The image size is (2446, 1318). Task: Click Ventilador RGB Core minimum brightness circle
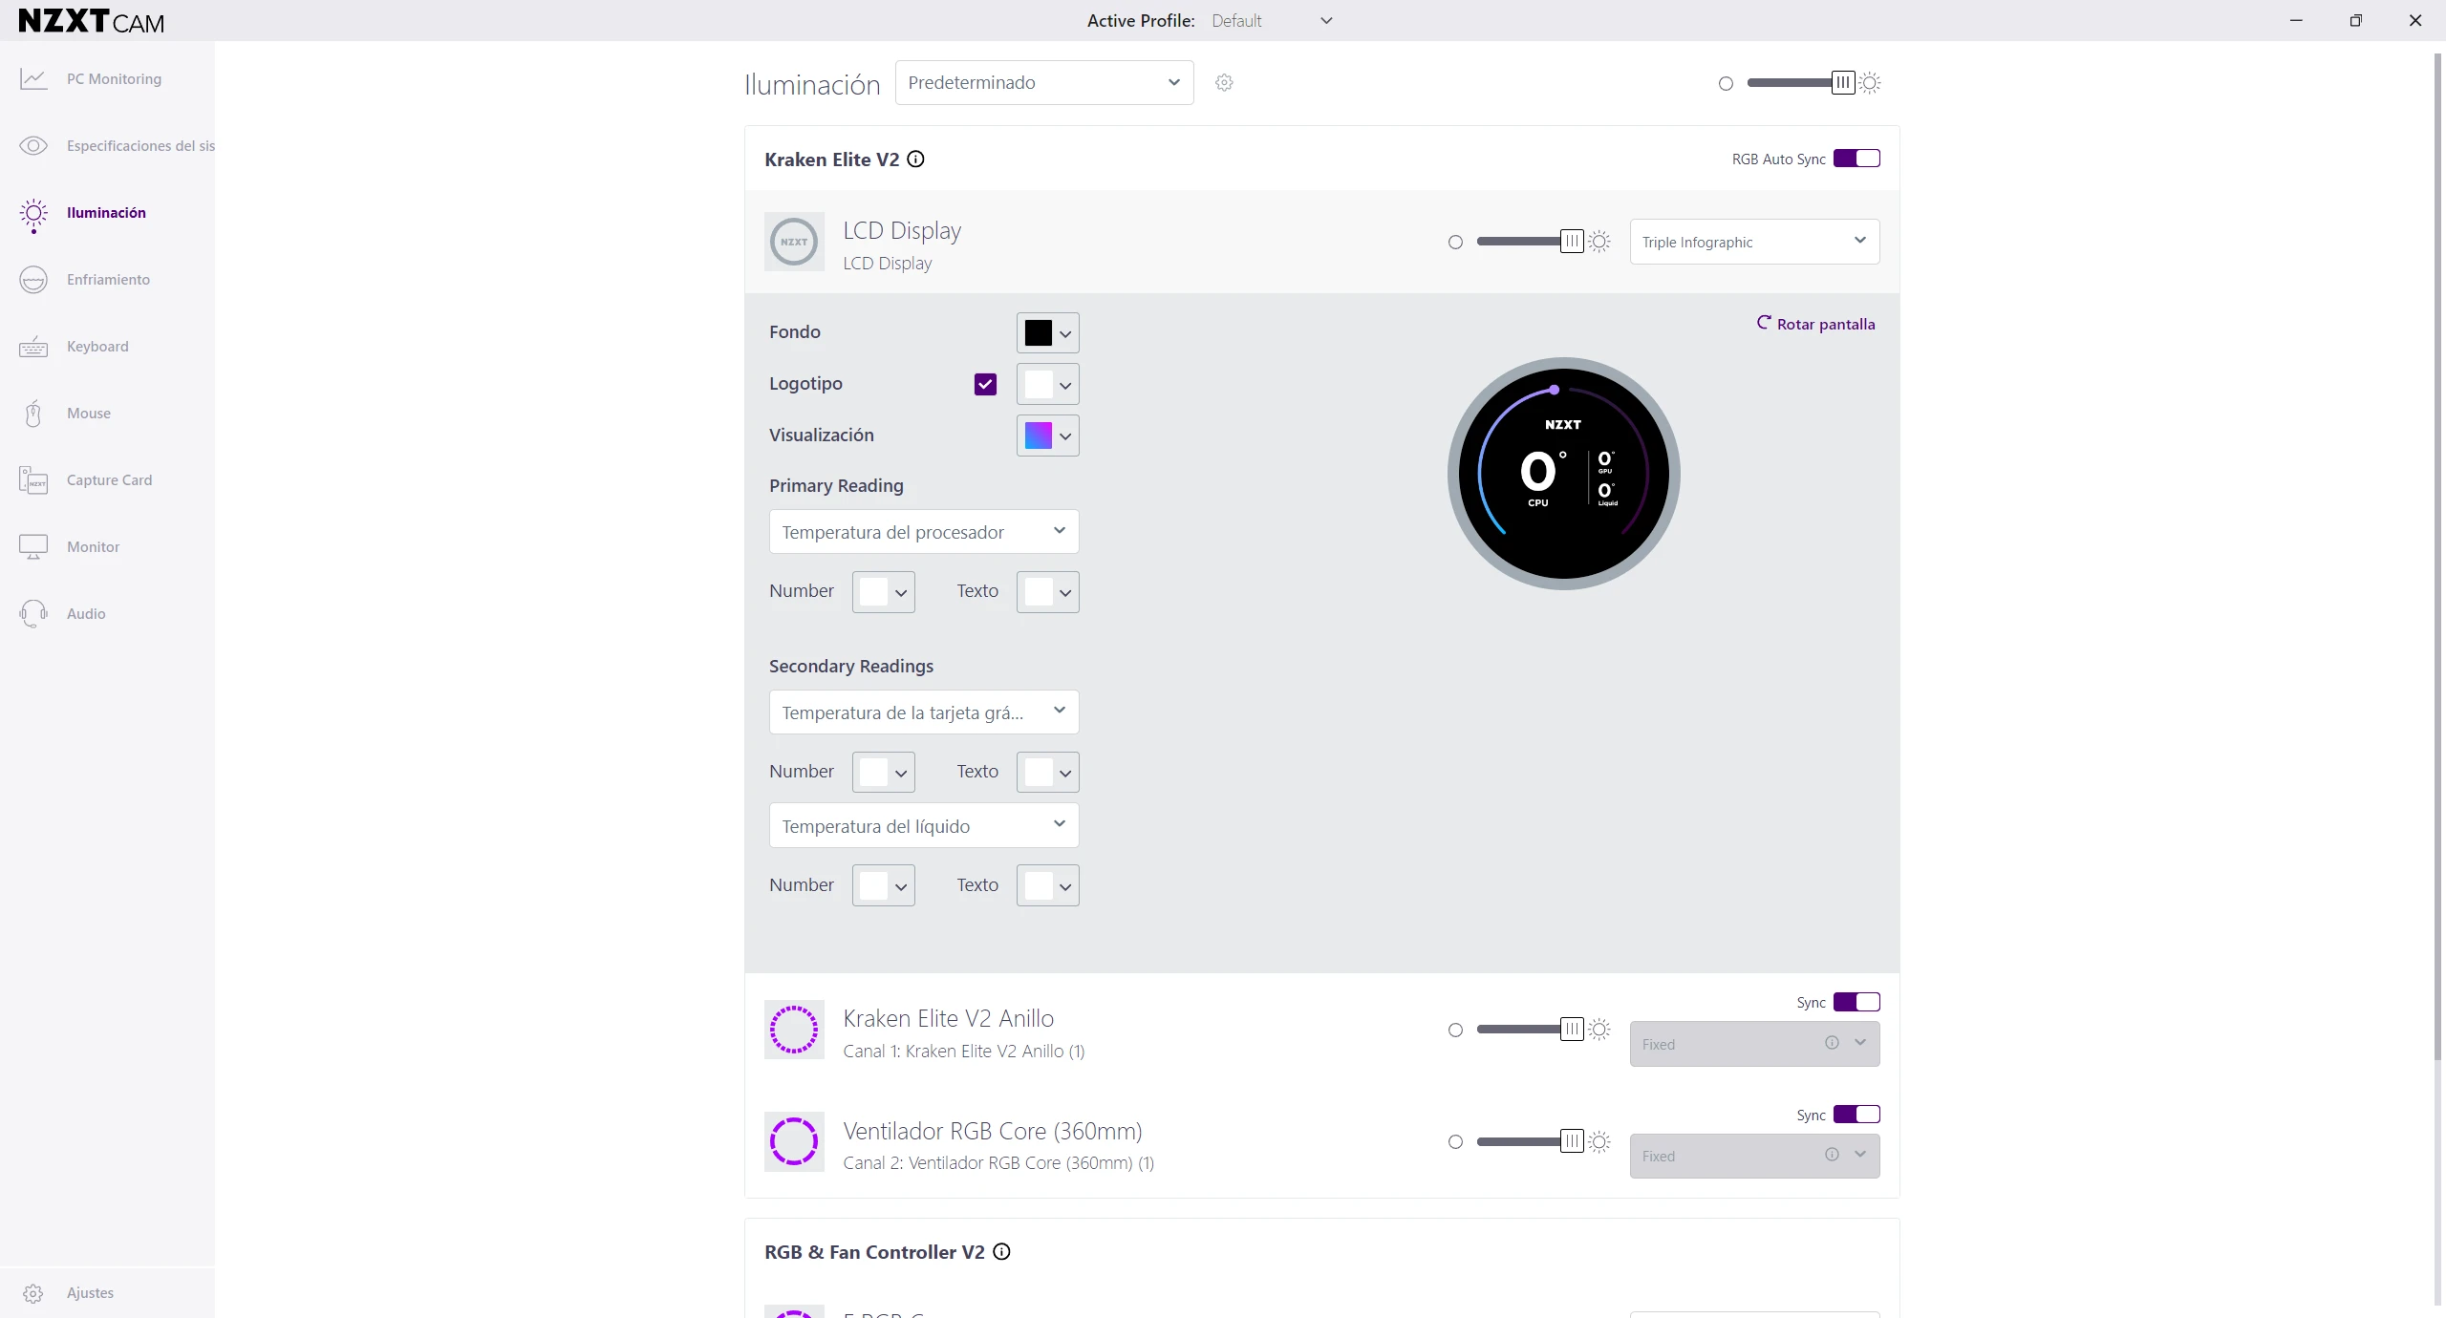pyautogui.click(x=1455, y=1142)
